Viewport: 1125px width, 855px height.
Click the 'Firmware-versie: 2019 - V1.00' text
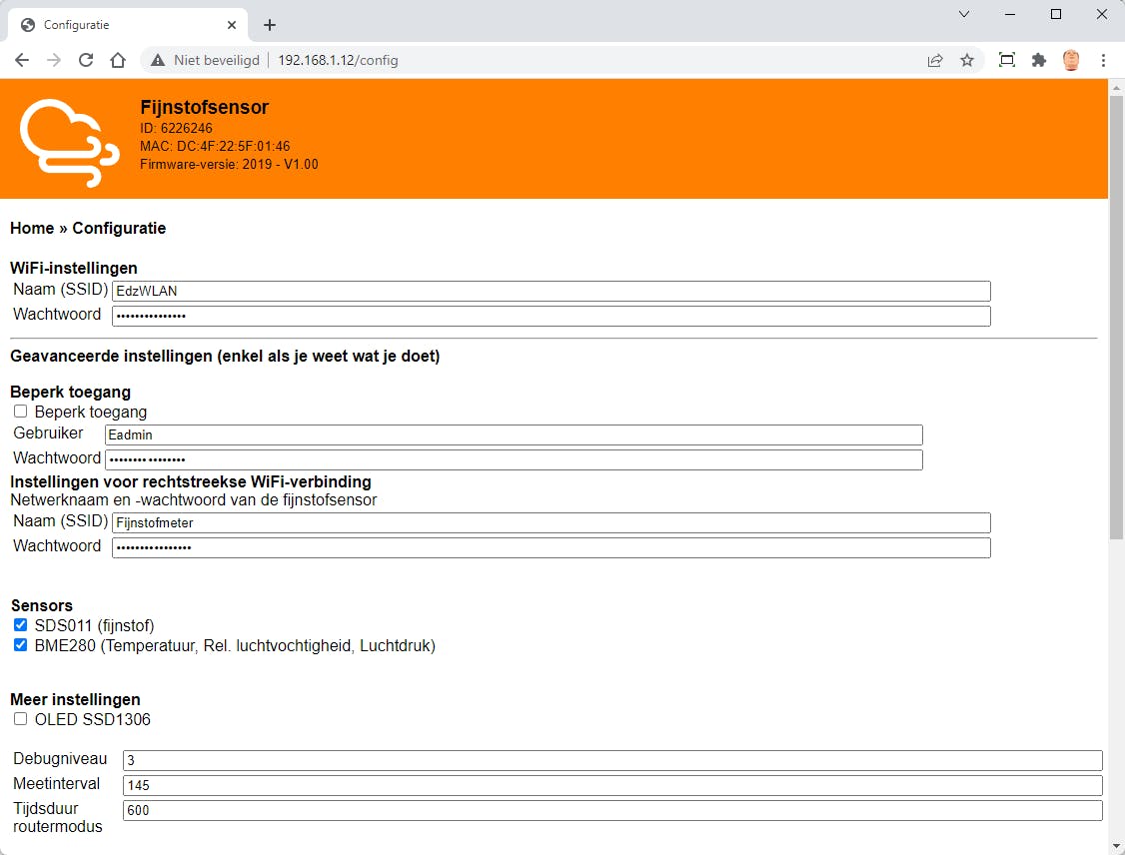click(x=229, y=164)
